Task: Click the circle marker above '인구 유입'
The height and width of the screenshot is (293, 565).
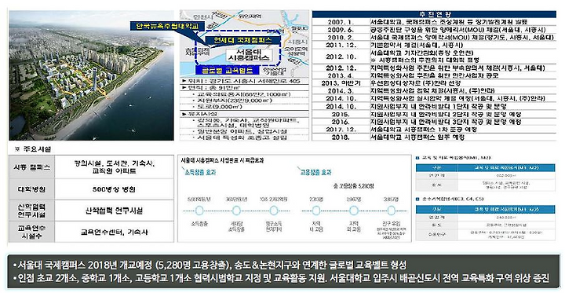Action: click(x=392, y=211)
